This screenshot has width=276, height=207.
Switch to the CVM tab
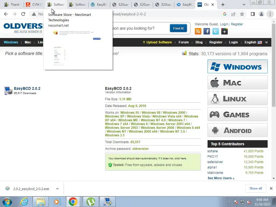(34, 5)
